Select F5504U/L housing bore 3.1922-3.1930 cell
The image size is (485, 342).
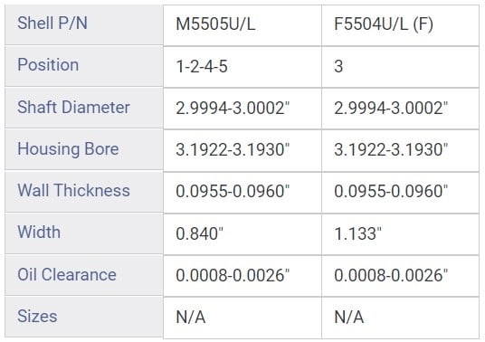pyautogui.click(x=400, y=150)
